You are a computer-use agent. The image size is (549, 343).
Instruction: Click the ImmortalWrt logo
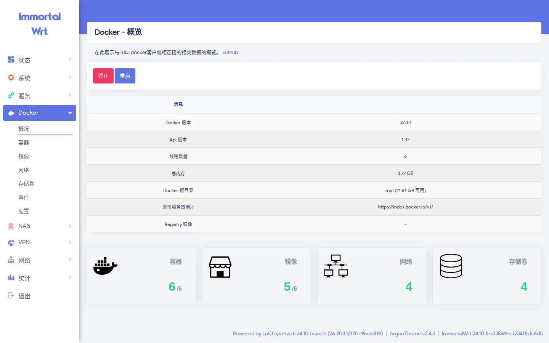point(40,24)
